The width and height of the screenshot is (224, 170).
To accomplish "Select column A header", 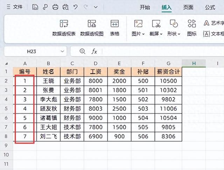I will pos(25,63).
